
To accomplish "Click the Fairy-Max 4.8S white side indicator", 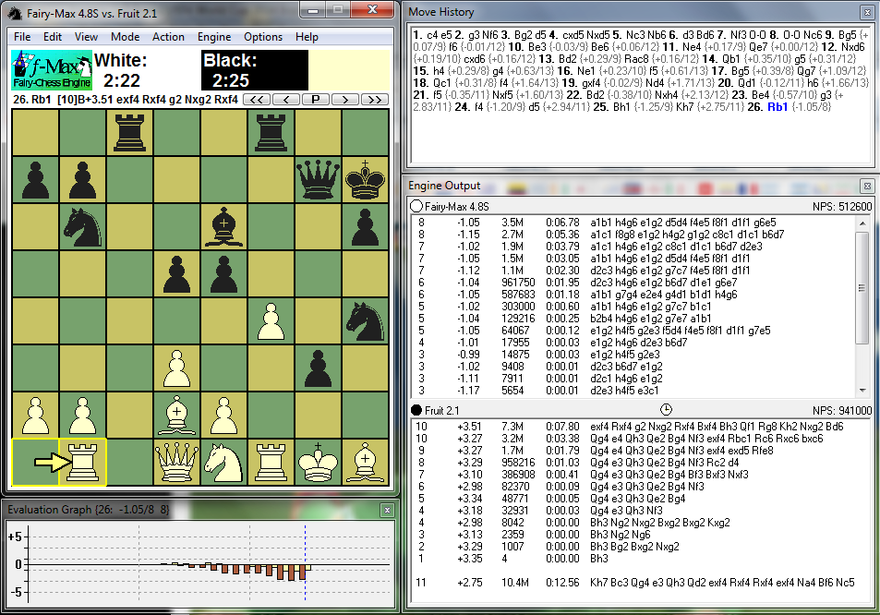I will [x=416, y=206].
